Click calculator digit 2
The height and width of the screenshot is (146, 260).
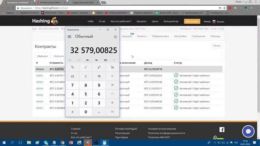(86, 103)
